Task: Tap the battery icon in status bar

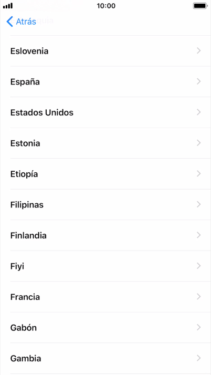Action: tap(201, 6)
